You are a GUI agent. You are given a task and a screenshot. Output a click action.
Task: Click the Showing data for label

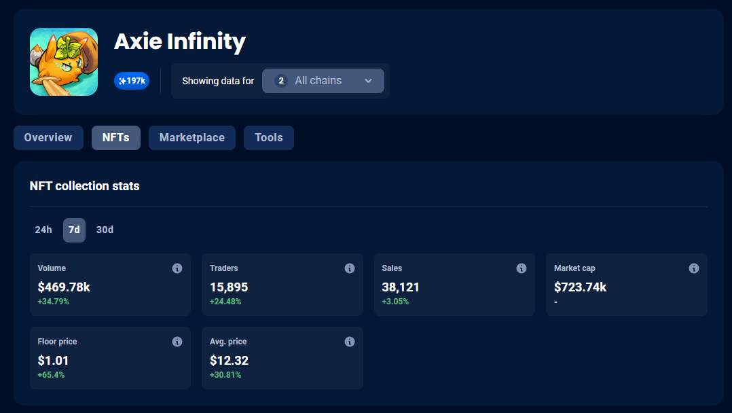tap(218, 81)
